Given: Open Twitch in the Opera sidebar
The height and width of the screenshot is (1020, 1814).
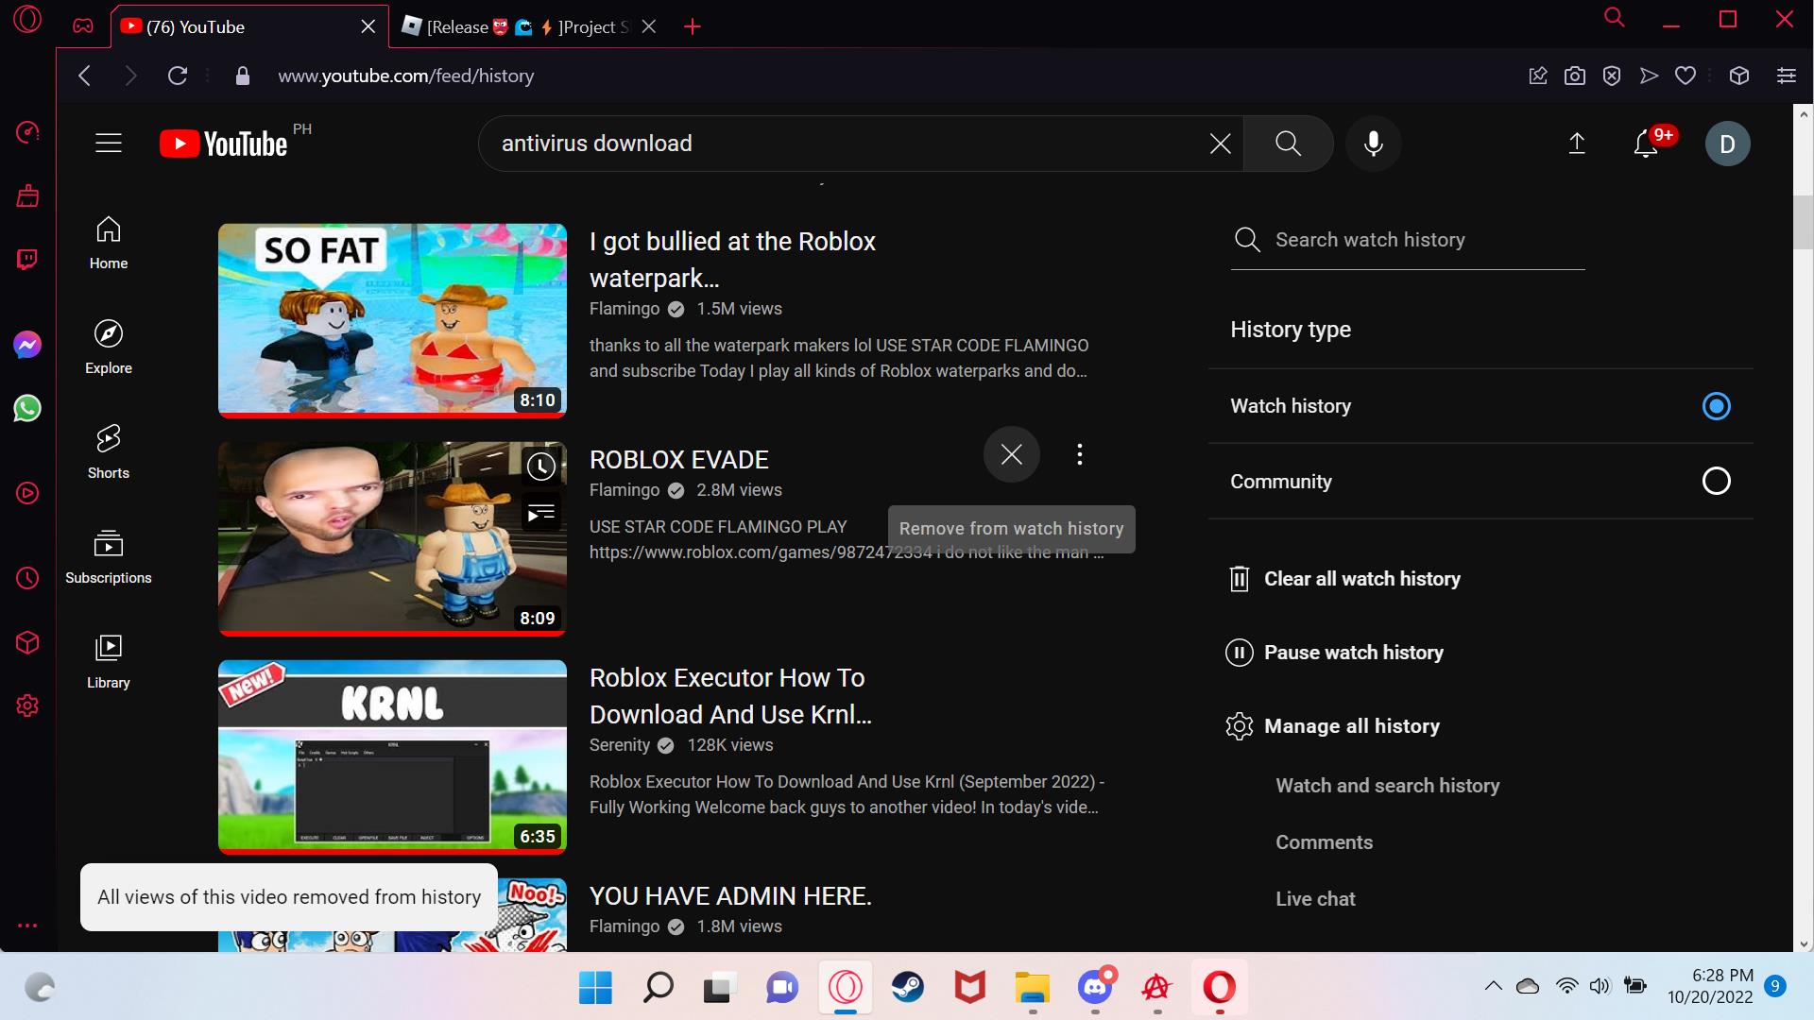Looking at the screenshot, I should point(27,259).
